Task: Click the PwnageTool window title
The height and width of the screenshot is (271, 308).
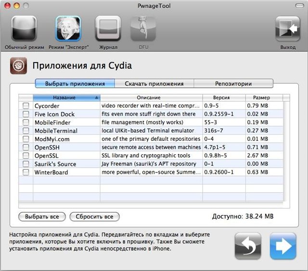Action: pyautogui.click(x=154, y=6)
